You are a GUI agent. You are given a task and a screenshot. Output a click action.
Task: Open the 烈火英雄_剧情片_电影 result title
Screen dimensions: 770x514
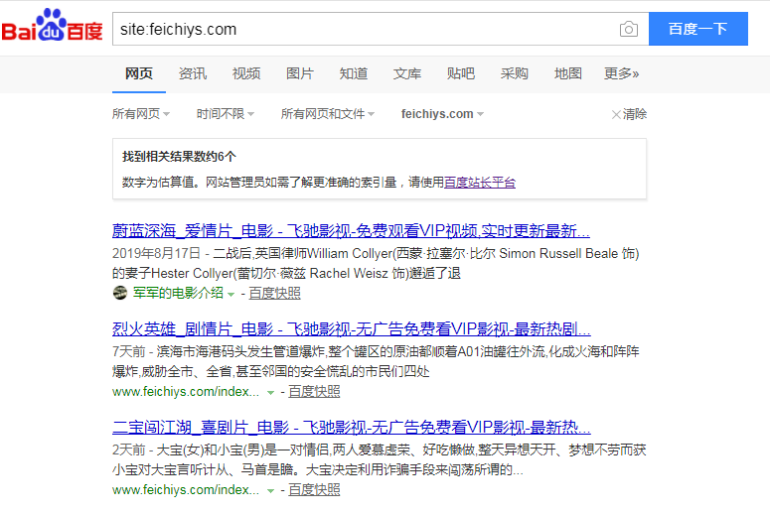(x=351, y=328)
